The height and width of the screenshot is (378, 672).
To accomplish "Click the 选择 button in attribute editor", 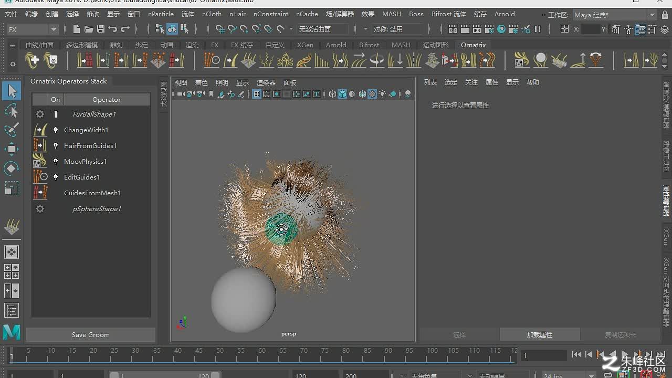I will point(459,335).
